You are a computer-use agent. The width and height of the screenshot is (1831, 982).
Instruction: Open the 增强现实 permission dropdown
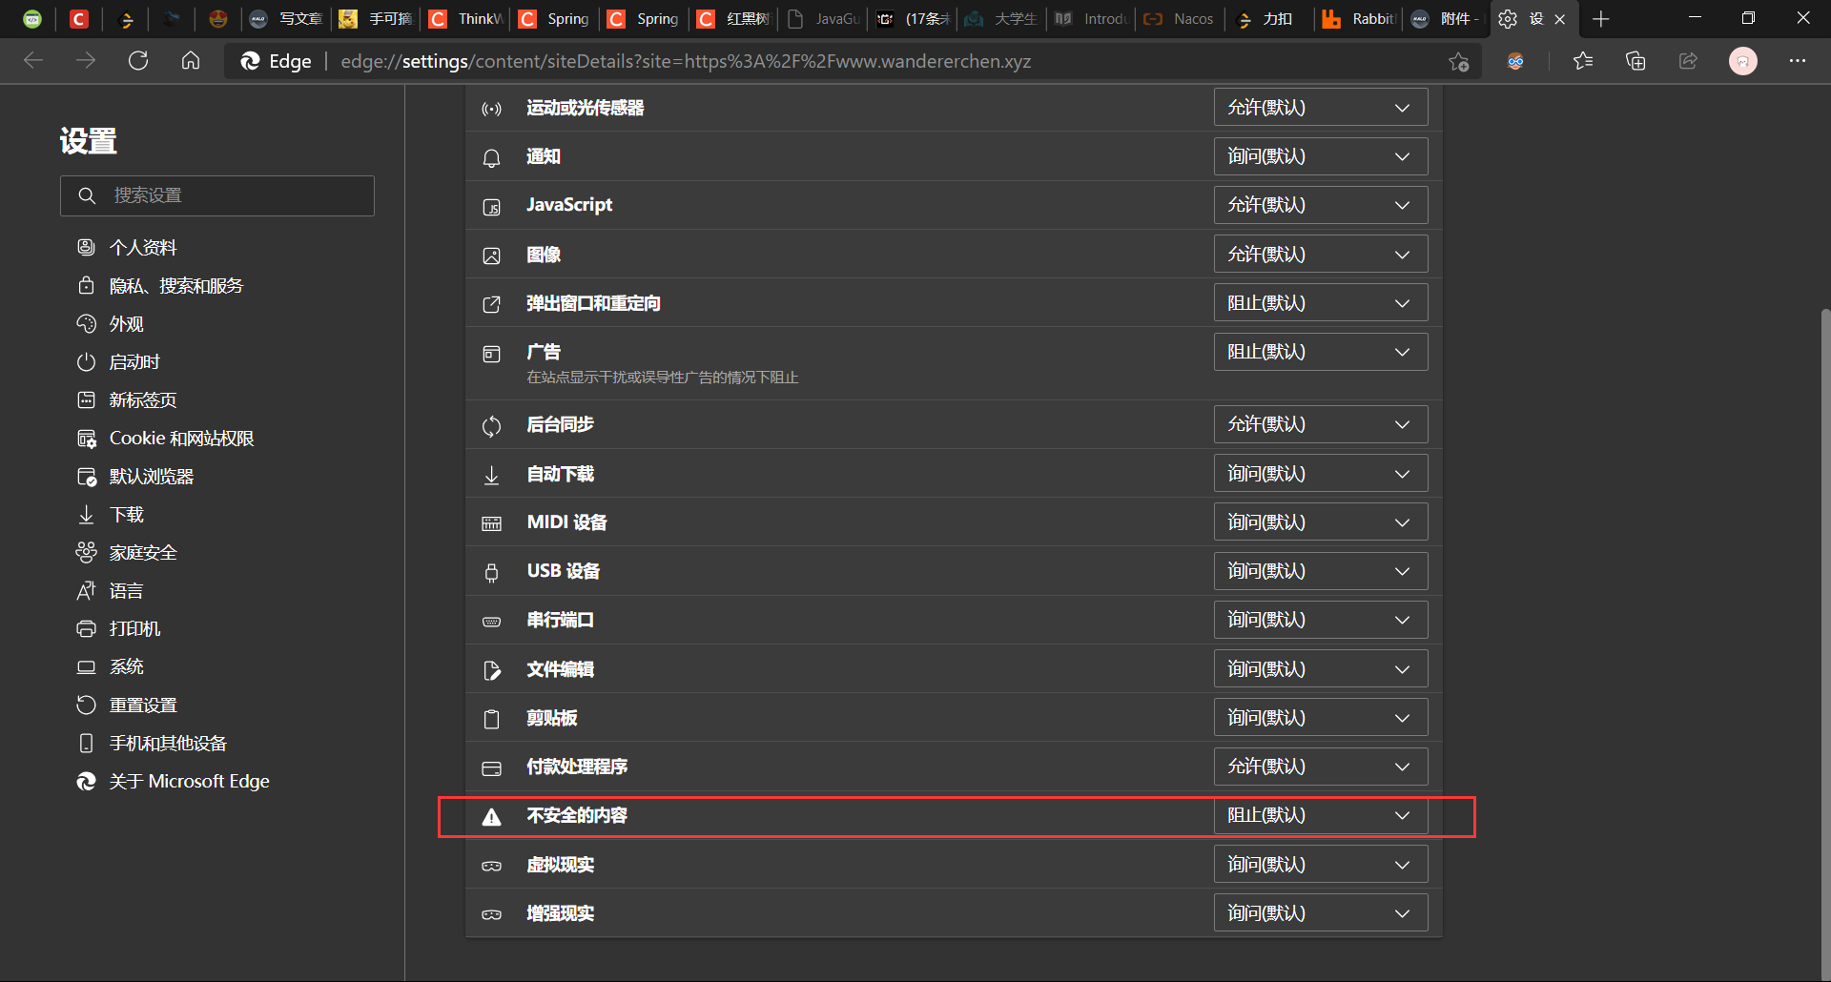[1320, 913]
